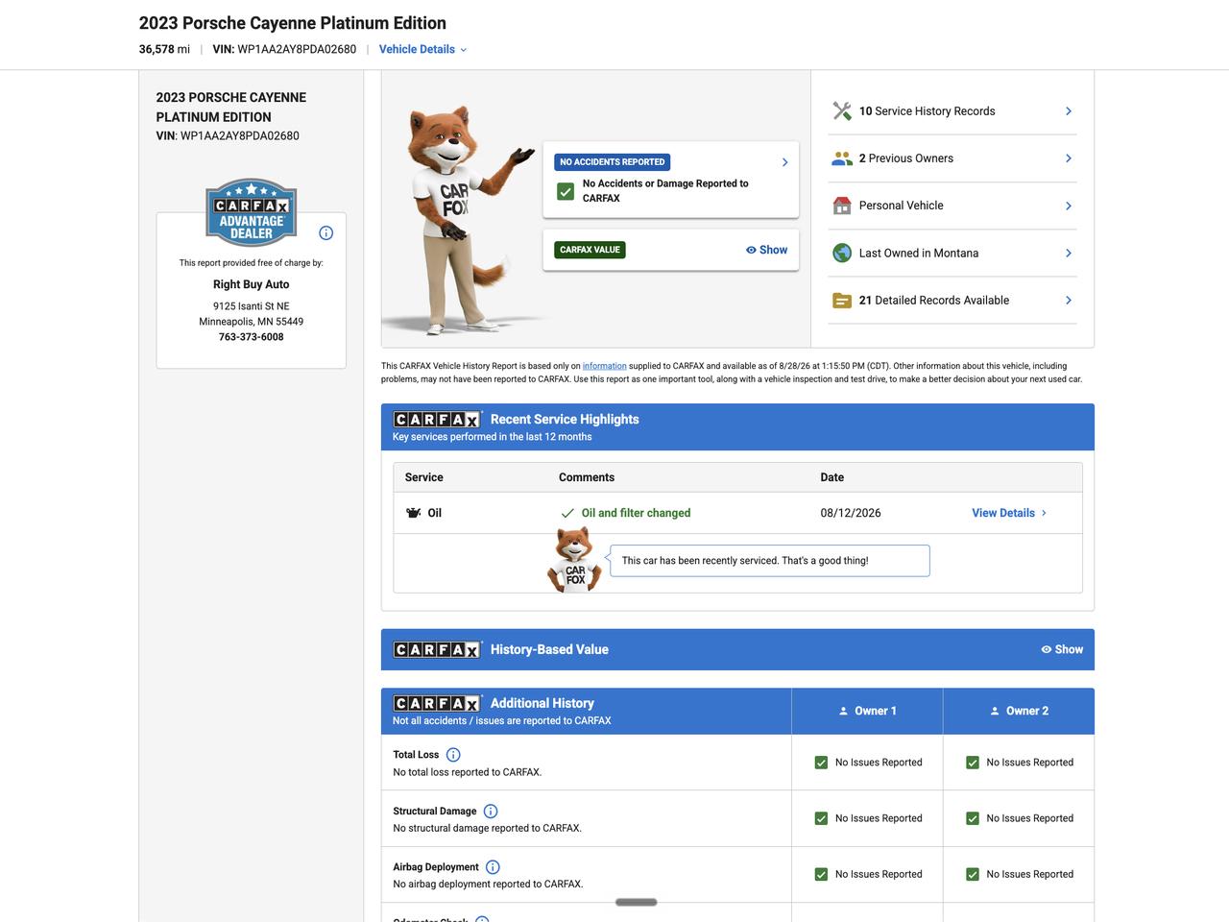Click the wrench Service History icon
Screen dimensions: 1229x922
click(x=842, y=111)
